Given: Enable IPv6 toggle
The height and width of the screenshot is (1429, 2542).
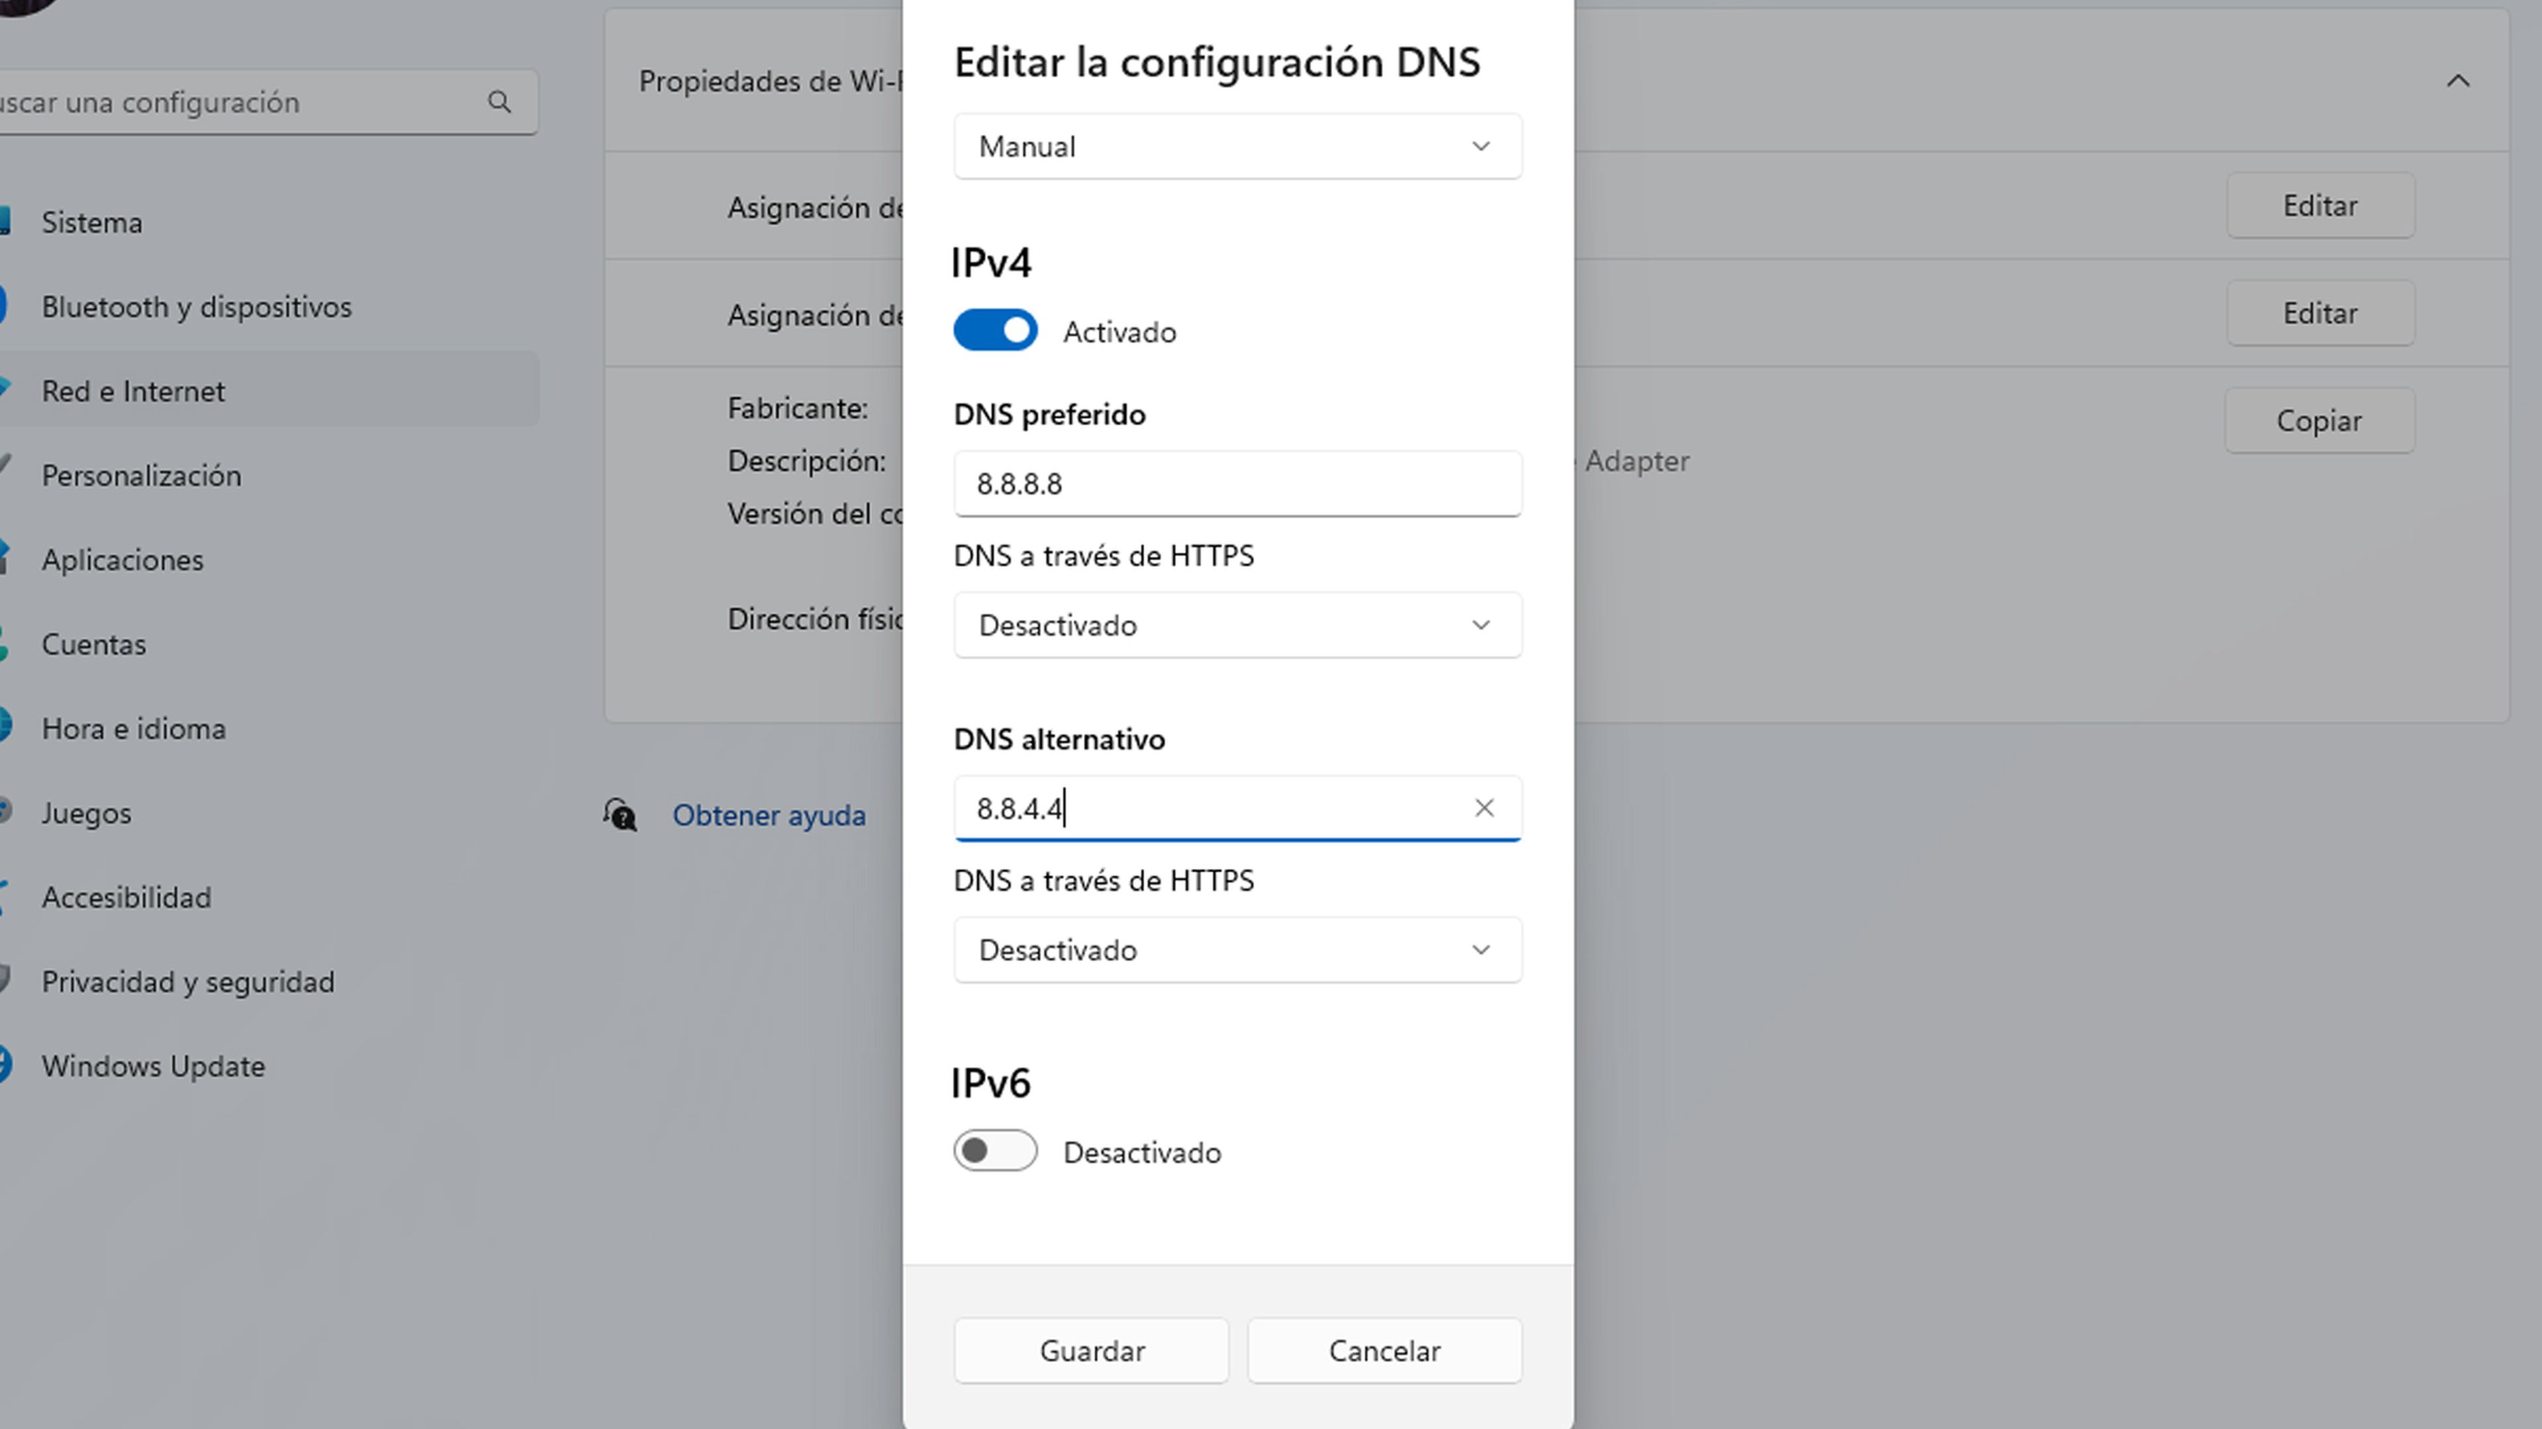Looking at the screenshot, I should (x=995, y=1150).
